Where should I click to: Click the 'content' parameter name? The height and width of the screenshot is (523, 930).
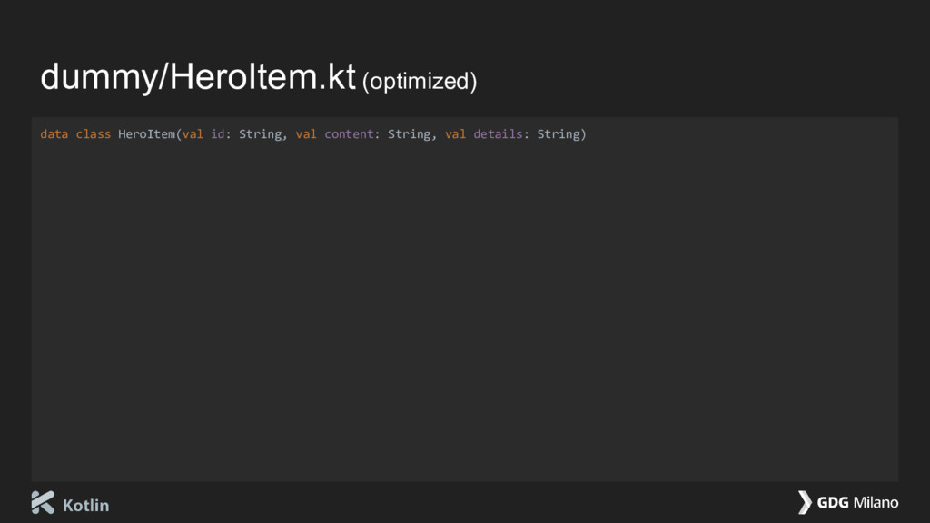(x=349, y=134)
